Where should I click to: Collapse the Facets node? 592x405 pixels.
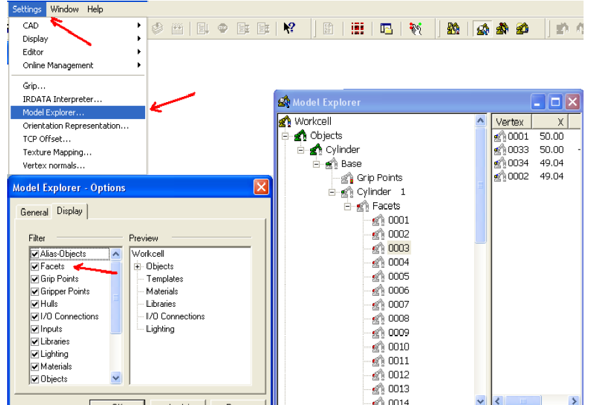[347, 207]
